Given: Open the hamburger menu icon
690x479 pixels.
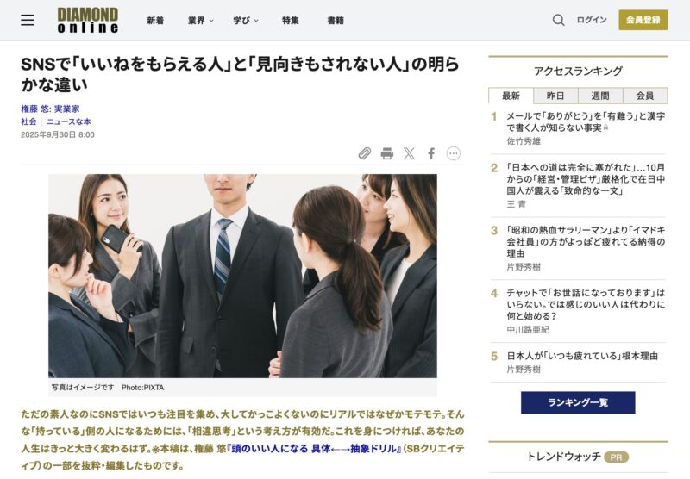Looking at the screenshot, I should (x=28, y=20).
